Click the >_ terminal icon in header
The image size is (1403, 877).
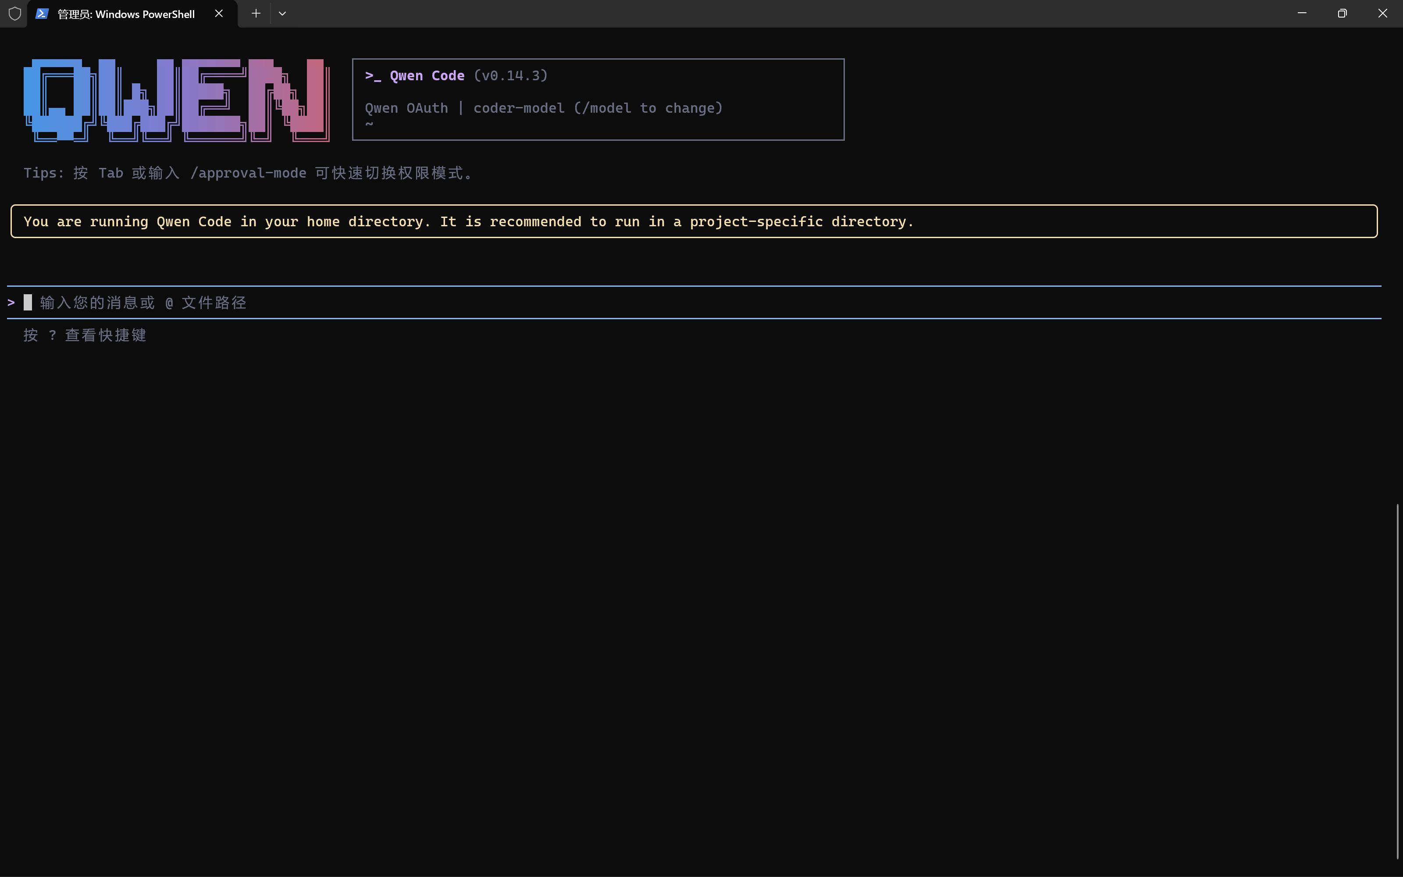373,76
